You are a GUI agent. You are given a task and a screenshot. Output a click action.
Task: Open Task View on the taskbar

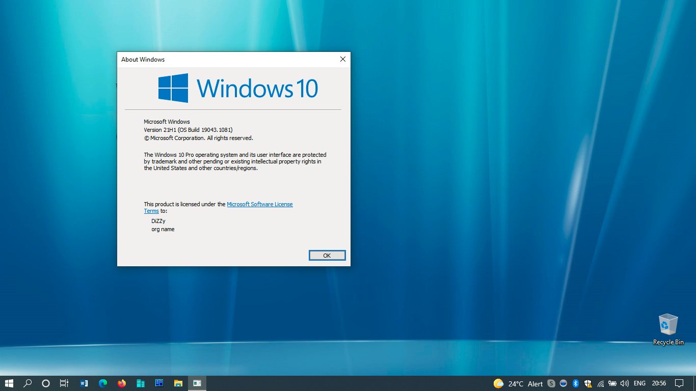point(64,383)
